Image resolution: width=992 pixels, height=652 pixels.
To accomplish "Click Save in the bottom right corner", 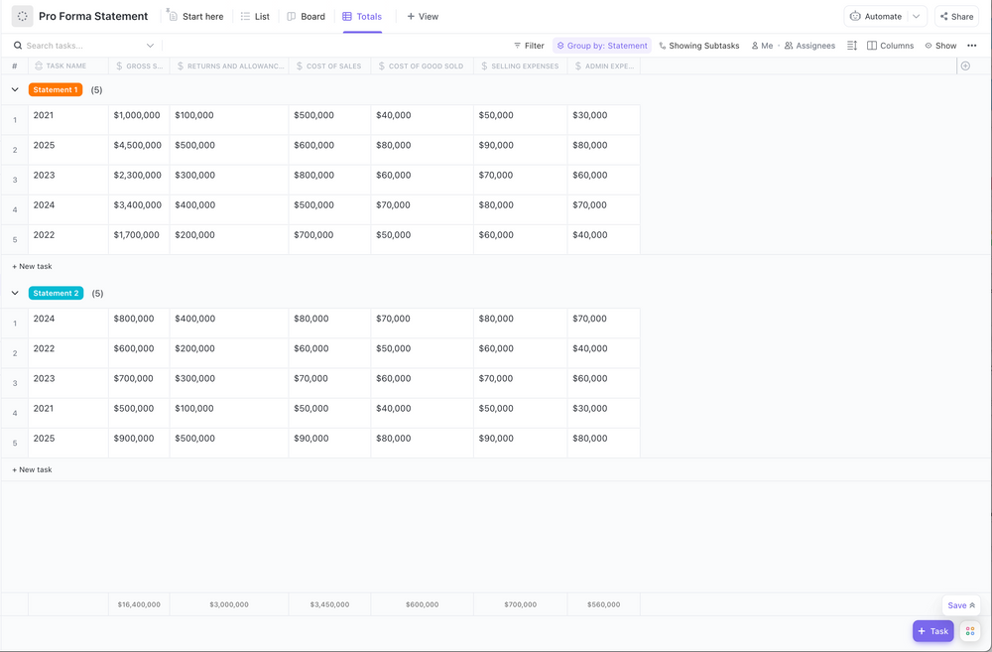I will [x=957, y=604].
